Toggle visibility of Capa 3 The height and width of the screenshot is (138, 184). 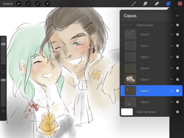click(178, 80)
